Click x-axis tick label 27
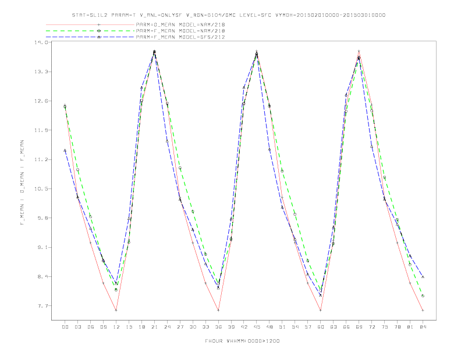 click(x=180, y=327)
